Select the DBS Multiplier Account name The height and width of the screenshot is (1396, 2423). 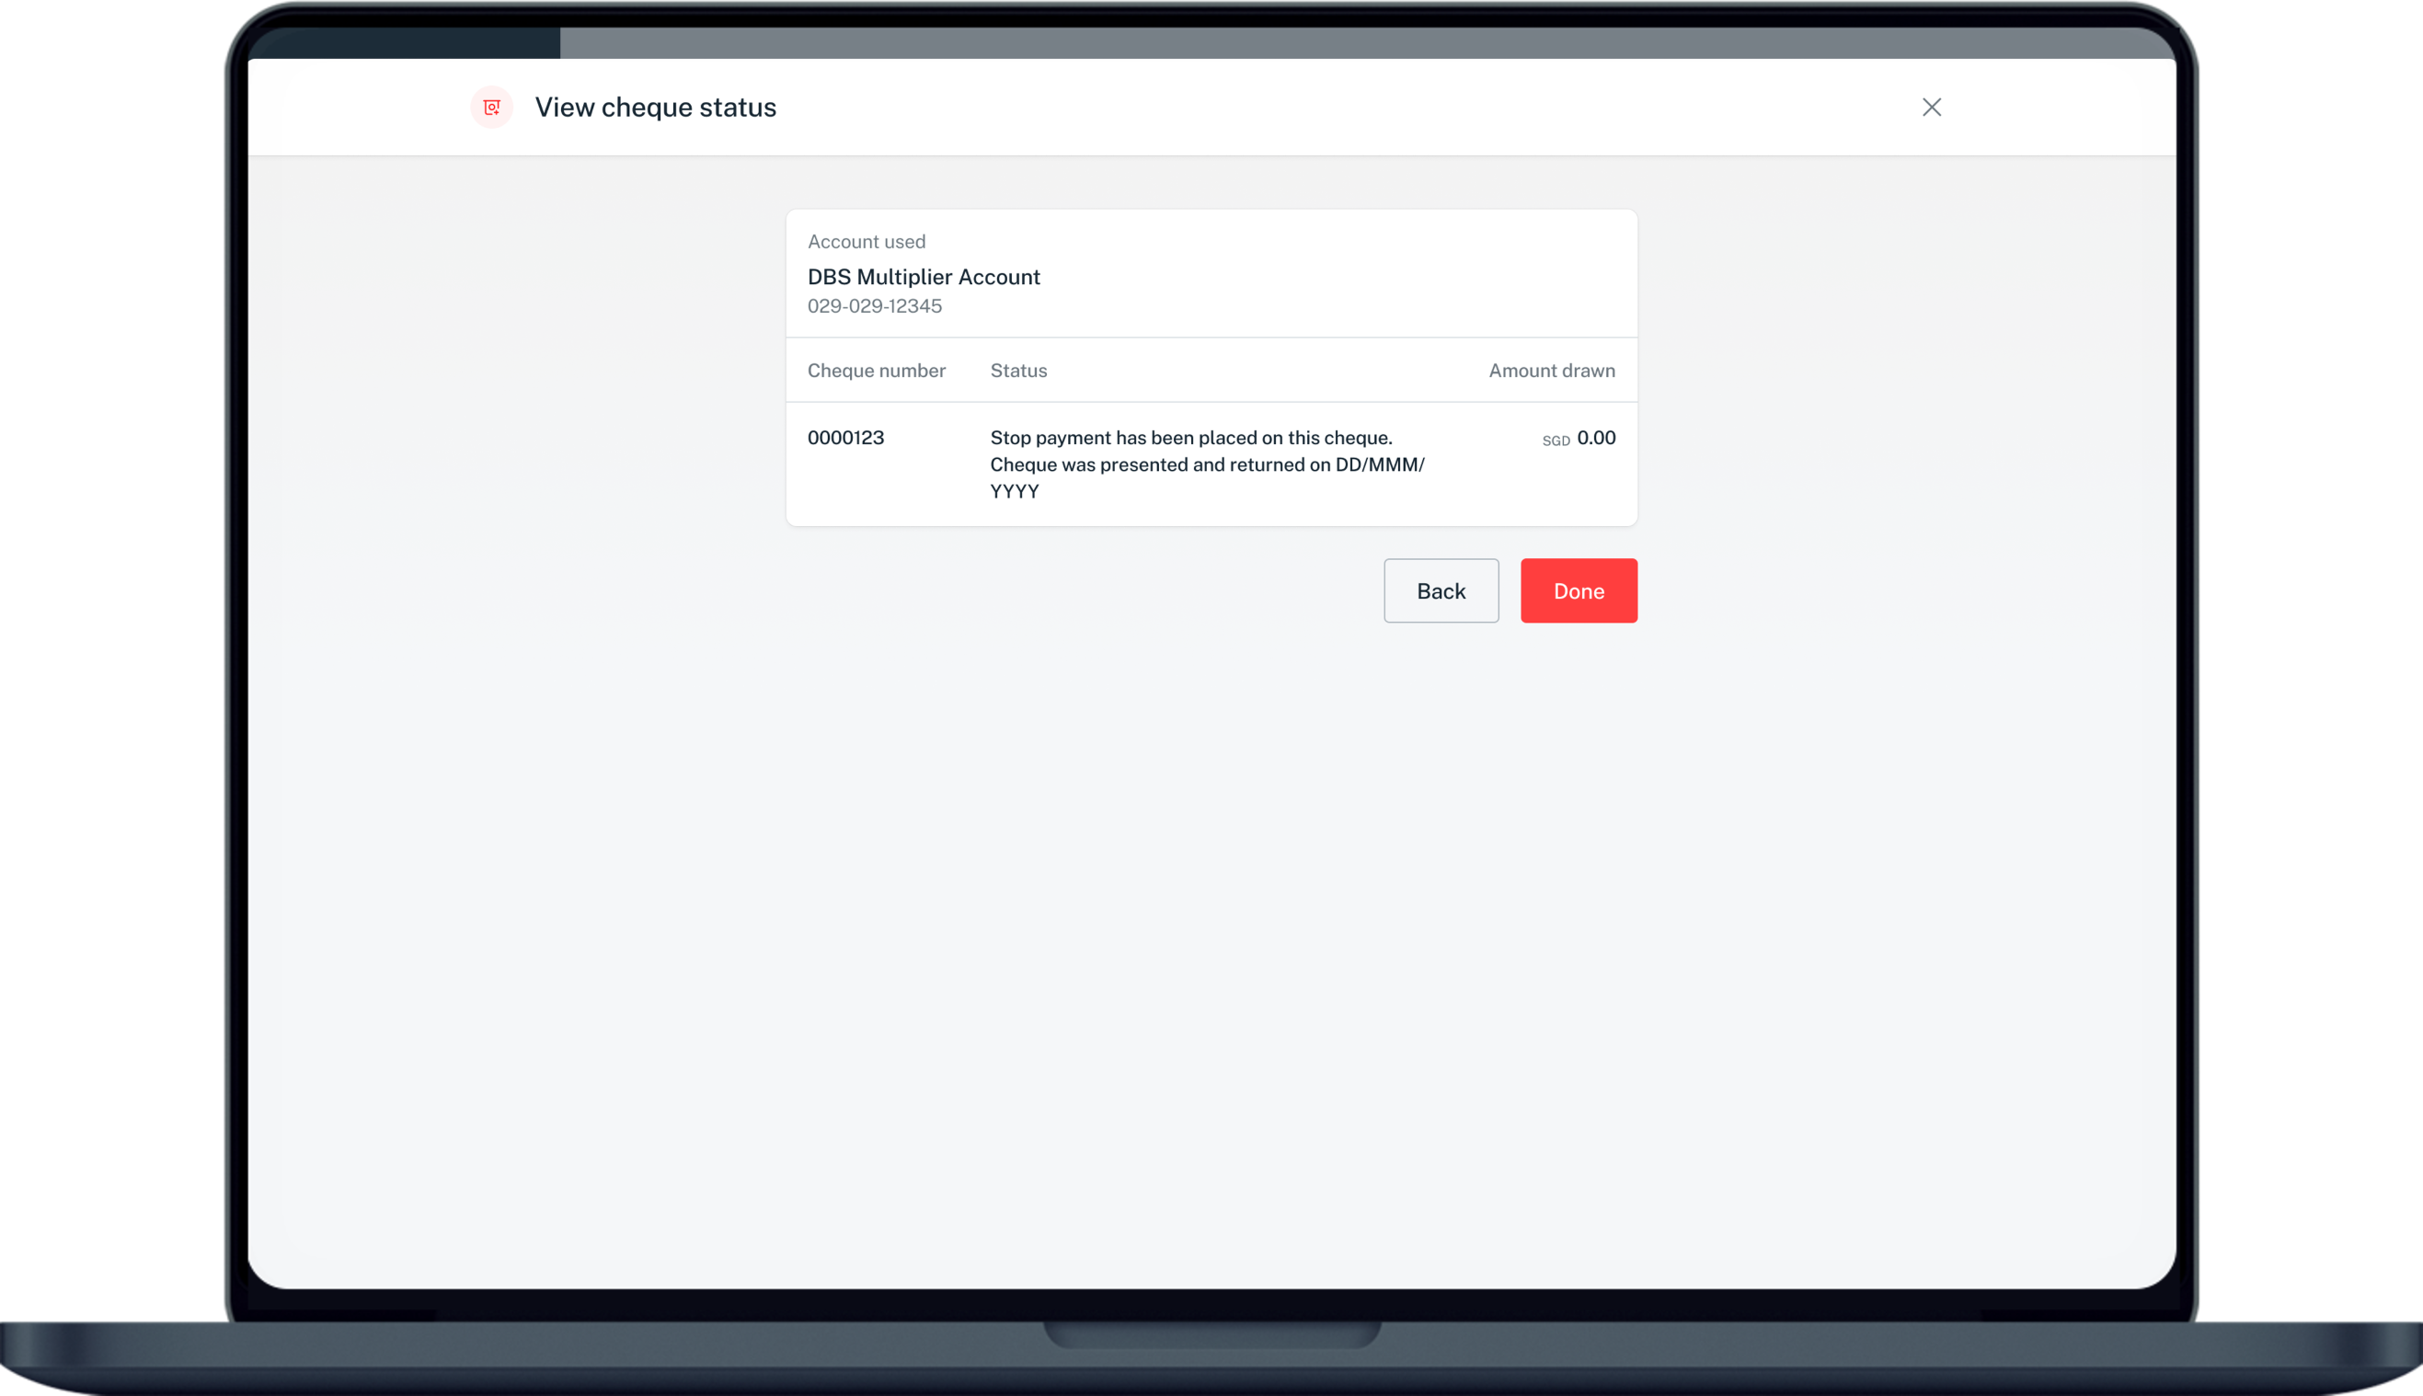pyautogui.click(x=924, y=277)
